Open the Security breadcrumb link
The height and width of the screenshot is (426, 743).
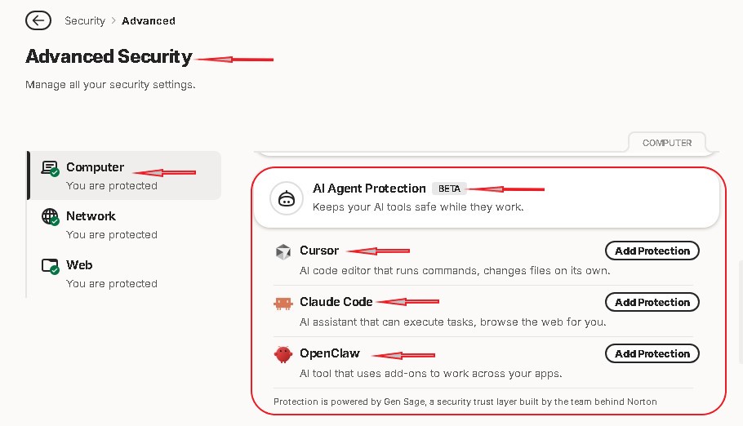coord(85,21)
